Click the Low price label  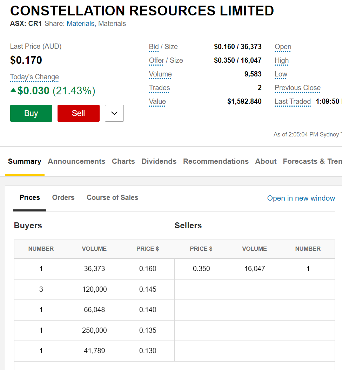point(281,74)
